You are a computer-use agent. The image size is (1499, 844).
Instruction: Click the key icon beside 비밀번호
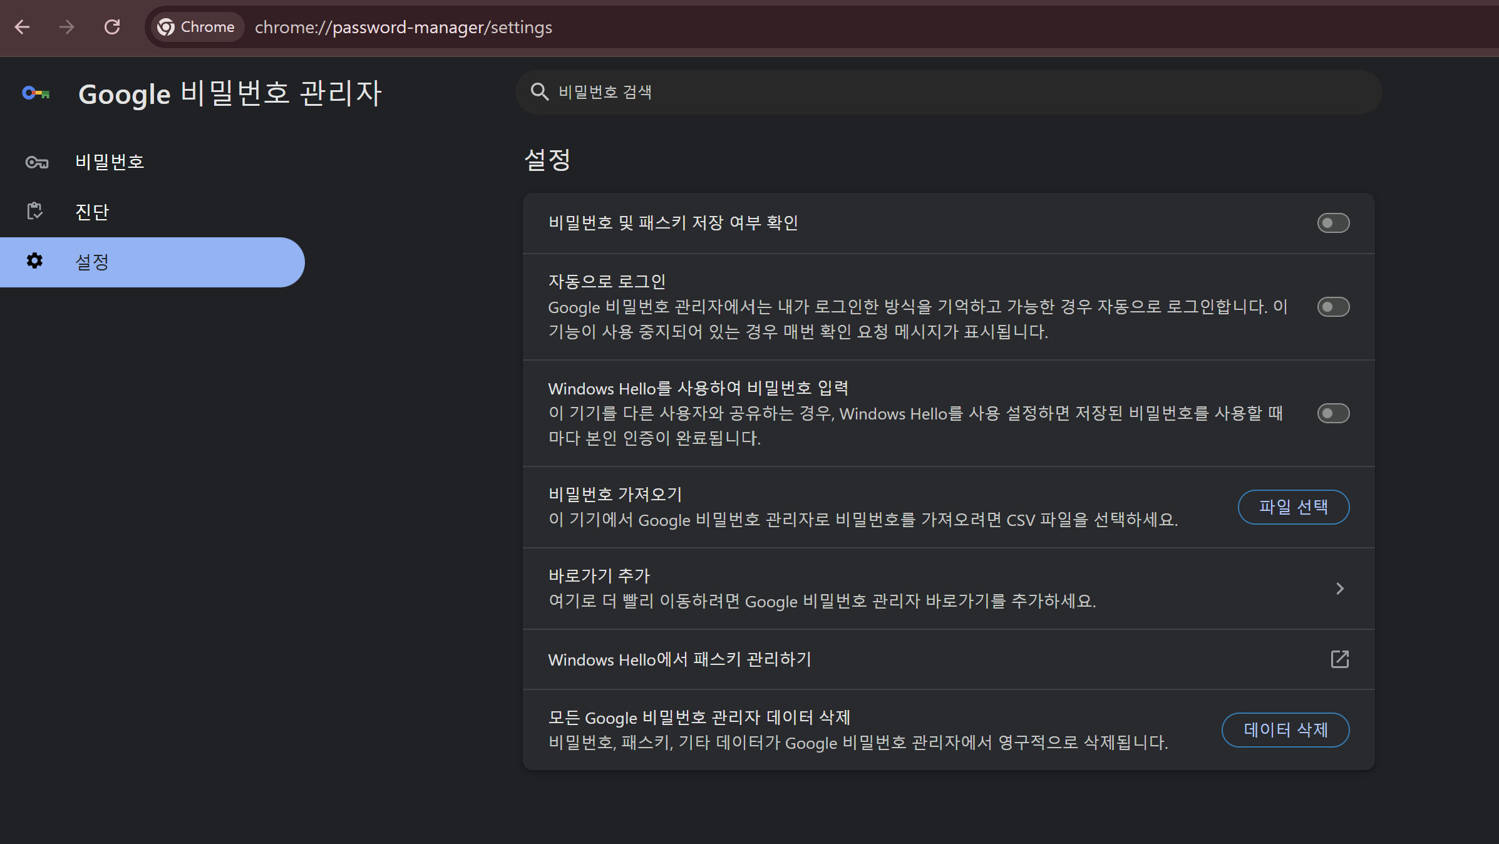click(x=36, y=162)
